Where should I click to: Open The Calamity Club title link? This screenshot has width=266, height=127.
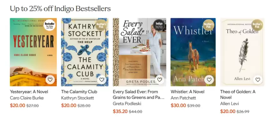79,92
